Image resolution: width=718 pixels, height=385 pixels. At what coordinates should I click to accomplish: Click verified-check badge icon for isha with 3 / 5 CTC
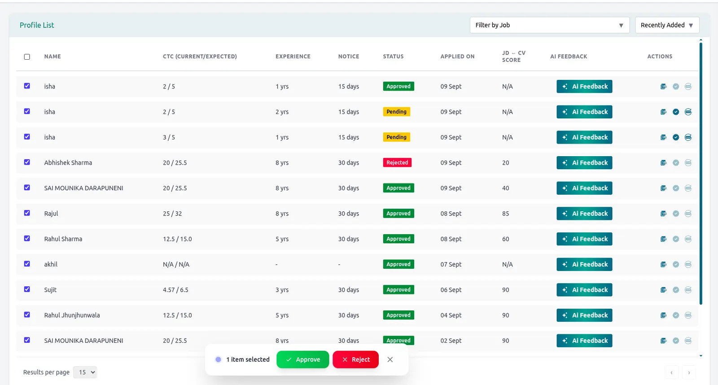pyautogui.click(x=676, y=137)
